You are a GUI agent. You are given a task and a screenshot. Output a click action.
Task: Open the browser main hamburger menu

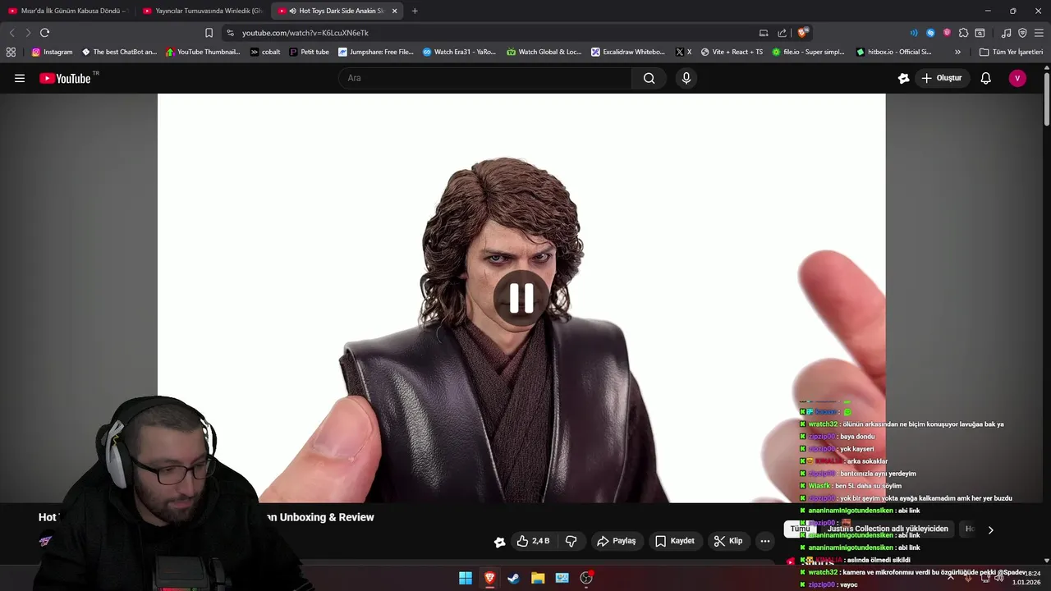pyautogui.click(x=1039, y=33)
